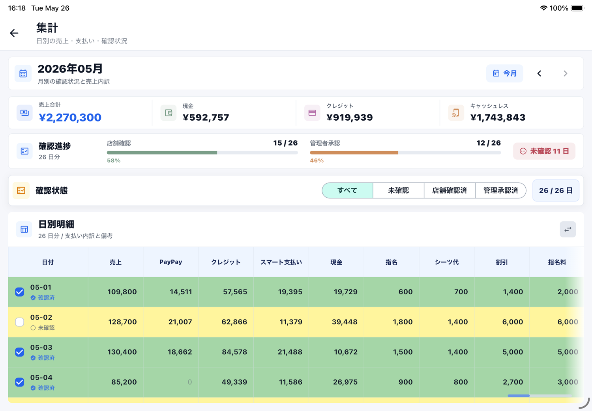
Task: Uncheck the 05-04 row checkbox
Action: pyautogui.click(x=20, y=382)
